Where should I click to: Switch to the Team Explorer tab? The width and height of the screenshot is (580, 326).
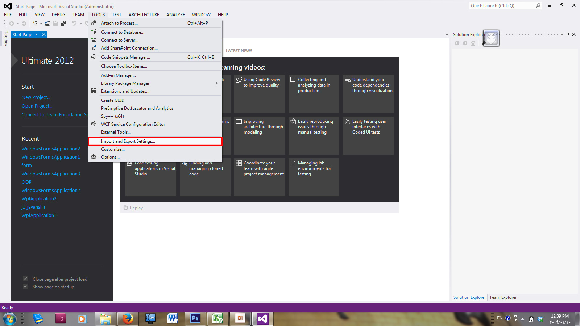click(503, 297)
